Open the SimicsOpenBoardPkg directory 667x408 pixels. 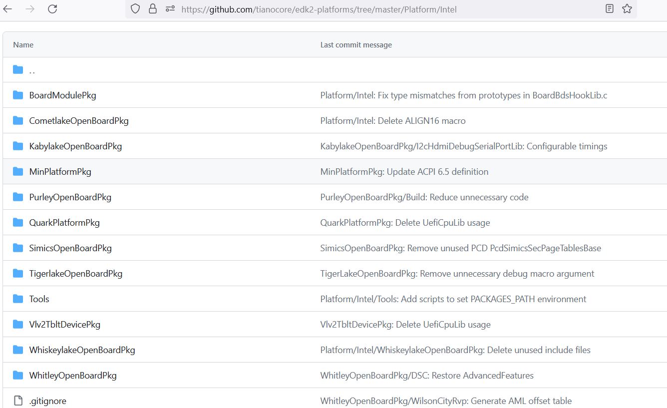tap(70, 248)
